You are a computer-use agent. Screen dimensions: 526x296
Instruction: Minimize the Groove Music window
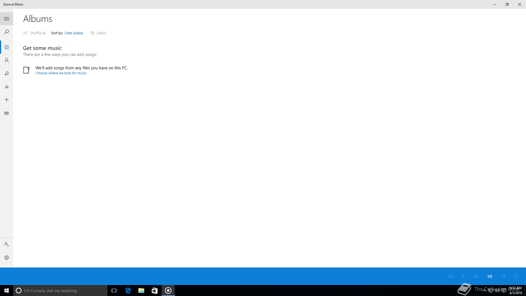pyautogui.click(x=494, y=4)
